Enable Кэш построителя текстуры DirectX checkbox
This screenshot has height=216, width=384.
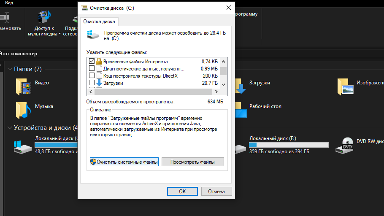tap(92, 75)
